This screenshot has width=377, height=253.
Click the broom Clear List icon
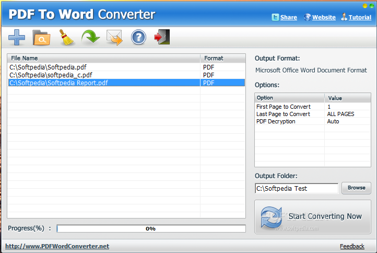coord(66,37)
